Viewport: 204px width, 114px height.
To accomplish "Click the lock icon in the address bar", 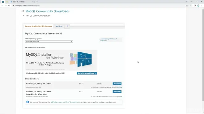I will click(x=13, y=6).
